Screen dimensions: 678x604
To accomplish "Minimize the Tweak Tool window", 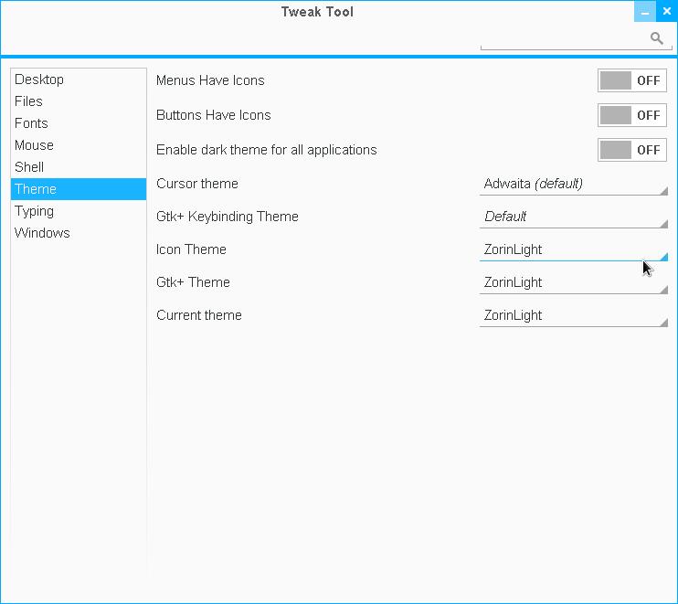I will pos(645,12).
